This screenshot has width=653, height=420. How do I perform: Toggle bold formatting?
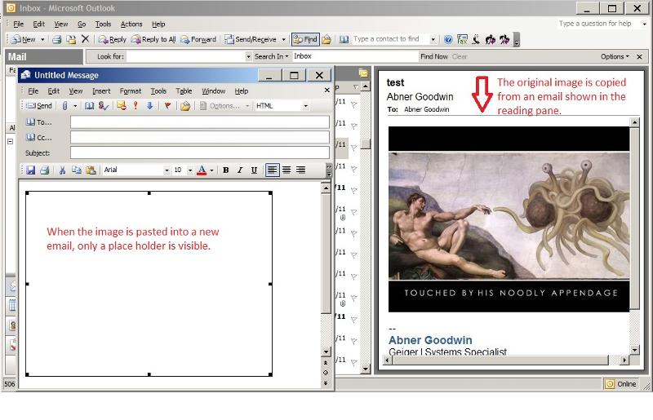point(226,170)
